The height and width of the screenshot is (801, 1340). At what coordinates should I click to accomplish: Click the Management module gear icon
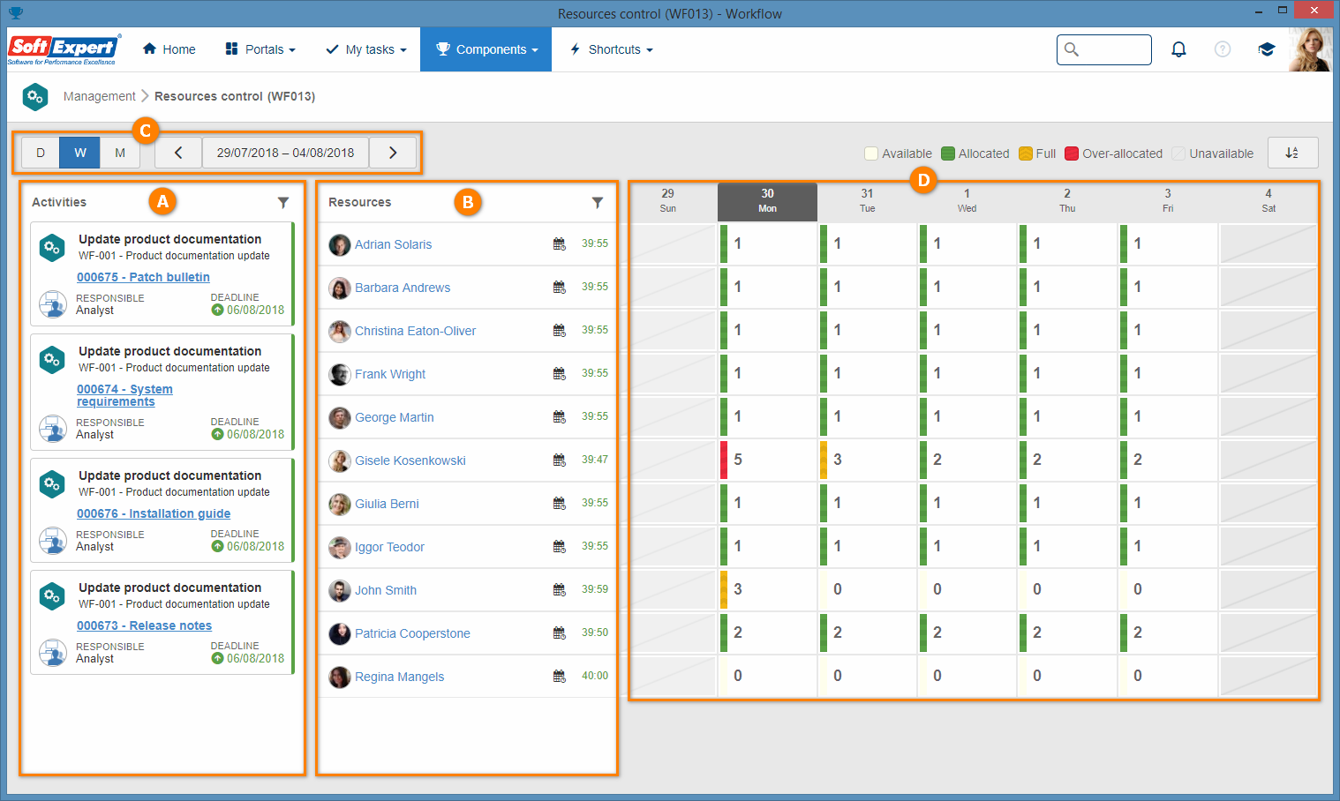coord(35,96)
